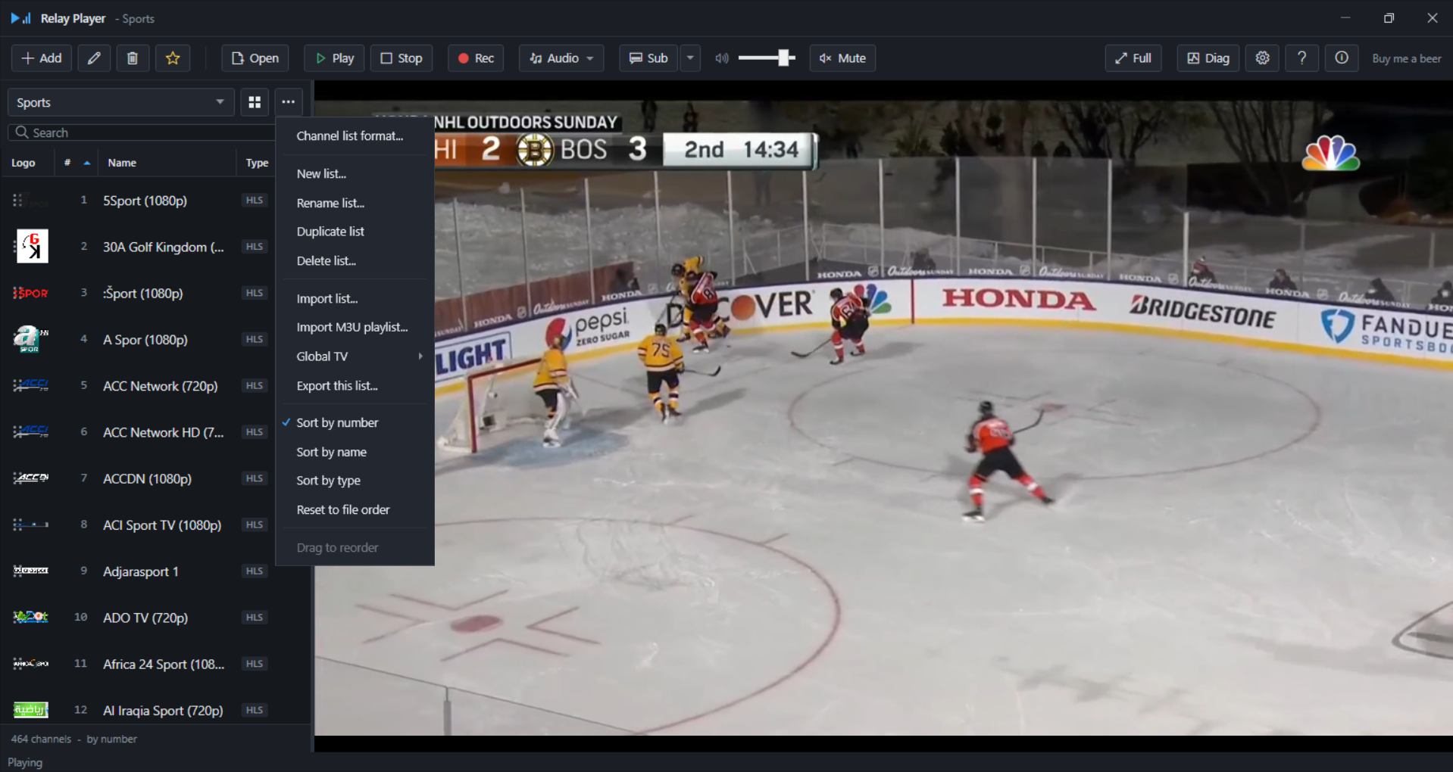Start recording with Rec button
Viewport: 1453px width, 772px height.
476,58
